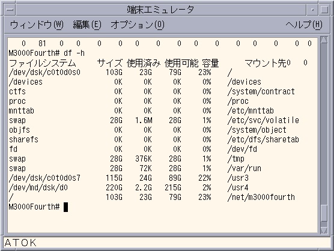The height and width of the screenshot is (251, 334).
Task: Click the scrollbar down arrow
Action: coord(324,231)
